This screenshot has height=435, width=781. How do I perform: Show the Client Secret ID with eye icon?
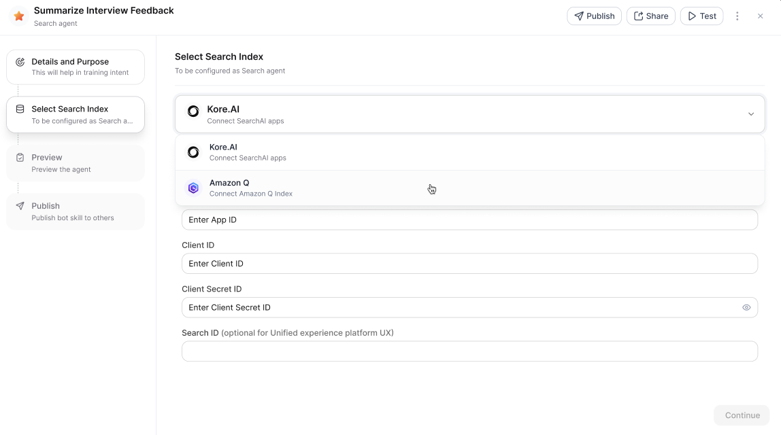coord(746,308)
